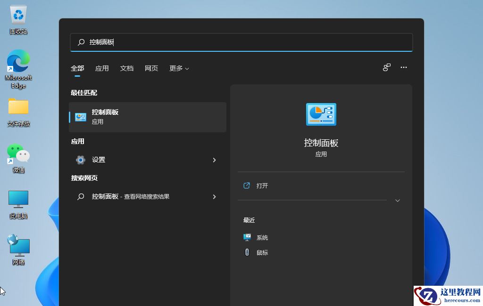This screenshot has height=306, width=483.
Task: Click the 系统 recent item icon
Action: coord(247,237)
